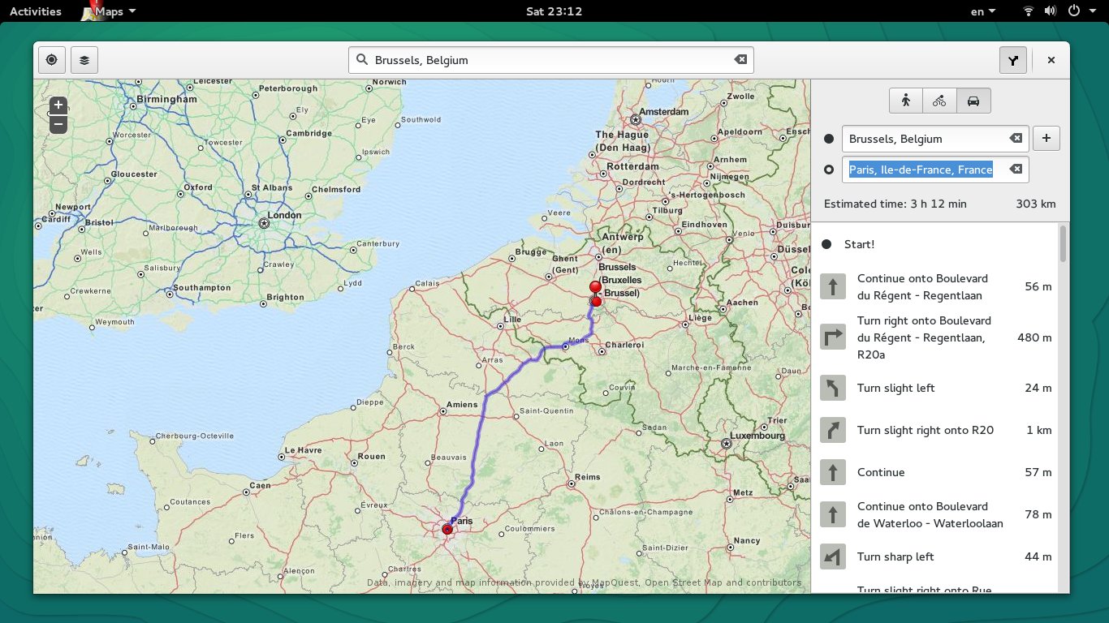This screenshot has width=1109, height=623.
Task: Toggle the route planner sidebar button
Action: [x=1013, y=60]
